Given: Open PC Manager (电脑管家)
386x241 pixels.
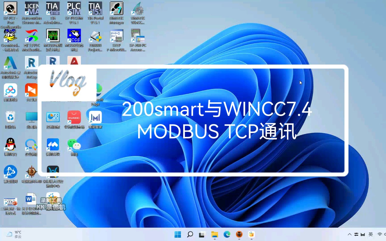Looking at the screenshot, I should click(x=95, y=118).
